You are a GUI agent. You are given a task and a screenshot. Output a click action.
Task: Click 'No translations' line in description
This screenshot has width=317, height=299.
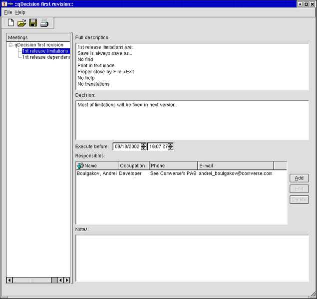(93, 84)
